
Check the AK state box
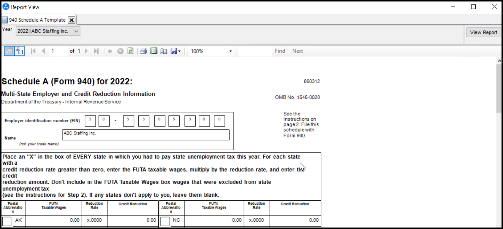(x=7, y=221)
